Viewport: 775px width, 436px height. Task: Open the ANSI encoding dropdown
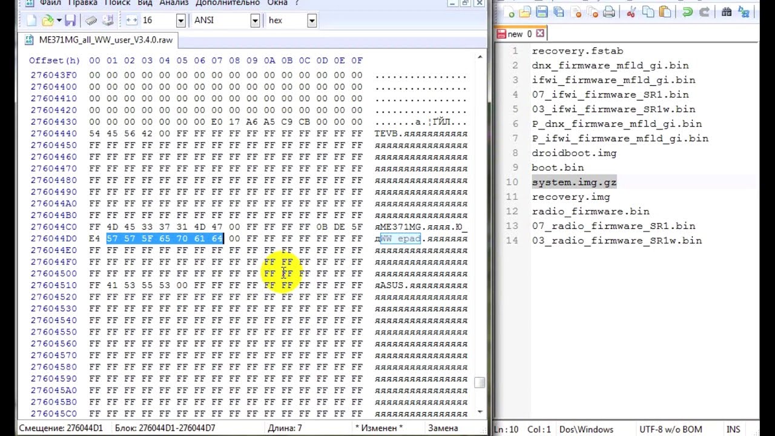[255, 21]
